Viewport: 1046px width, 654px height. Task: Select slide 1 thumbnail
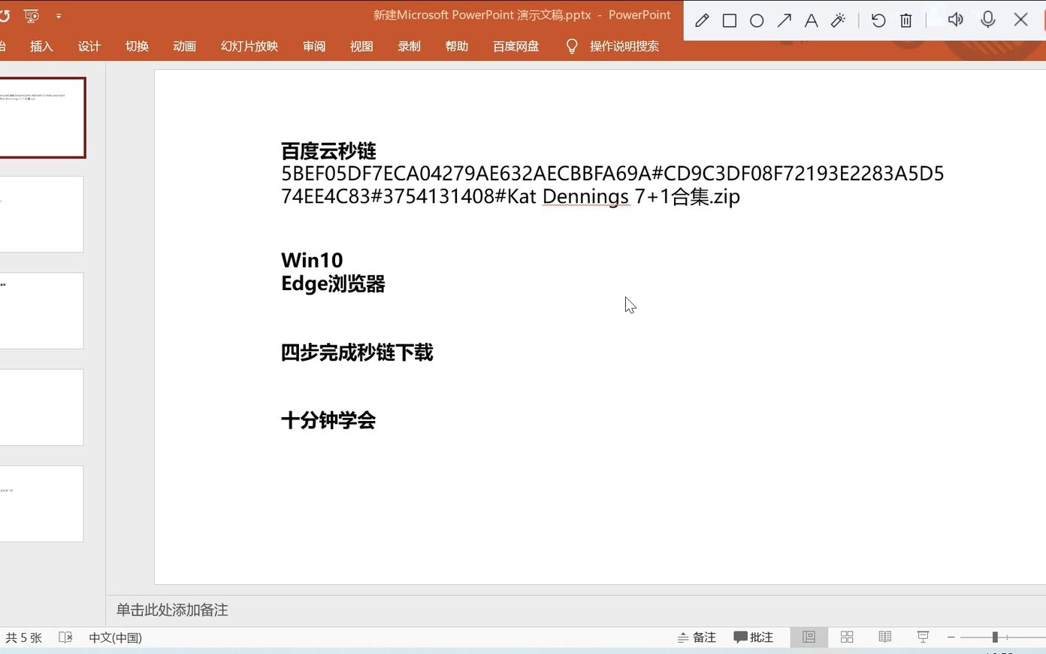42,117
